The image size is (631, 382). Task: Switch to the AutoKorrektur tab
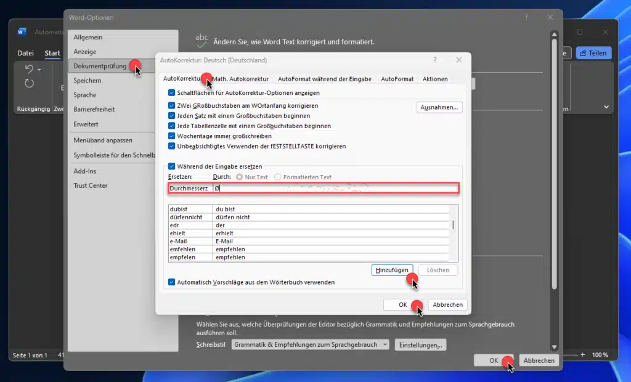pos(183,78)
